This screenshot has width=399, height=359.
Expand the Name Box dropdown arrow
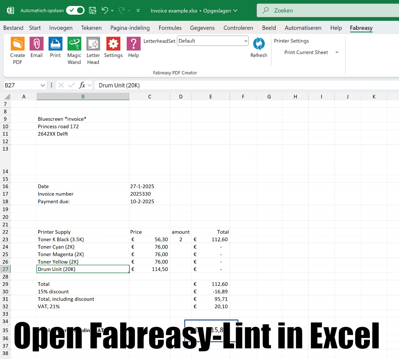pyautogui.click(x=43, y=85)
